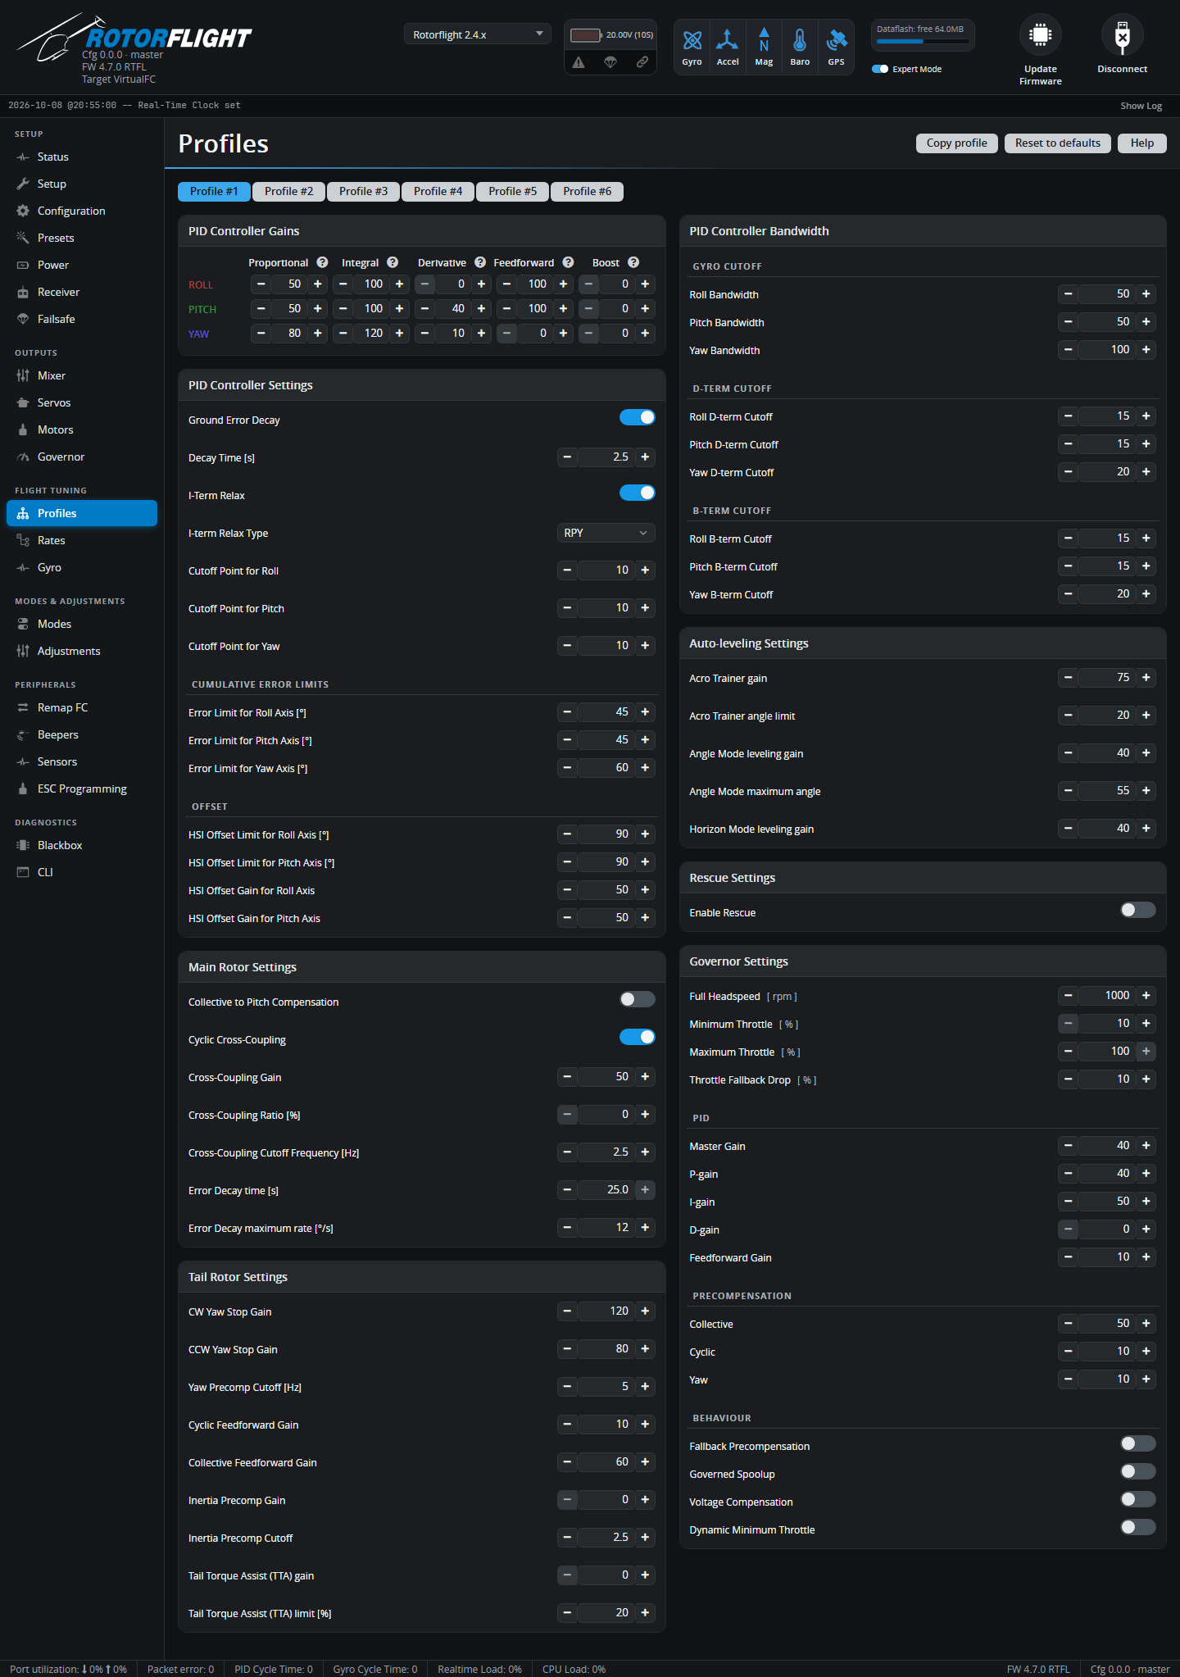Increase Acro Trainer gain

click(x=1146, y=678)
